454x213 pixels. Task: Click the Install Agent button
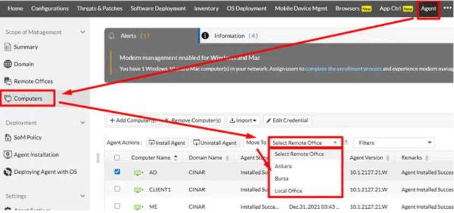[167, 143]
